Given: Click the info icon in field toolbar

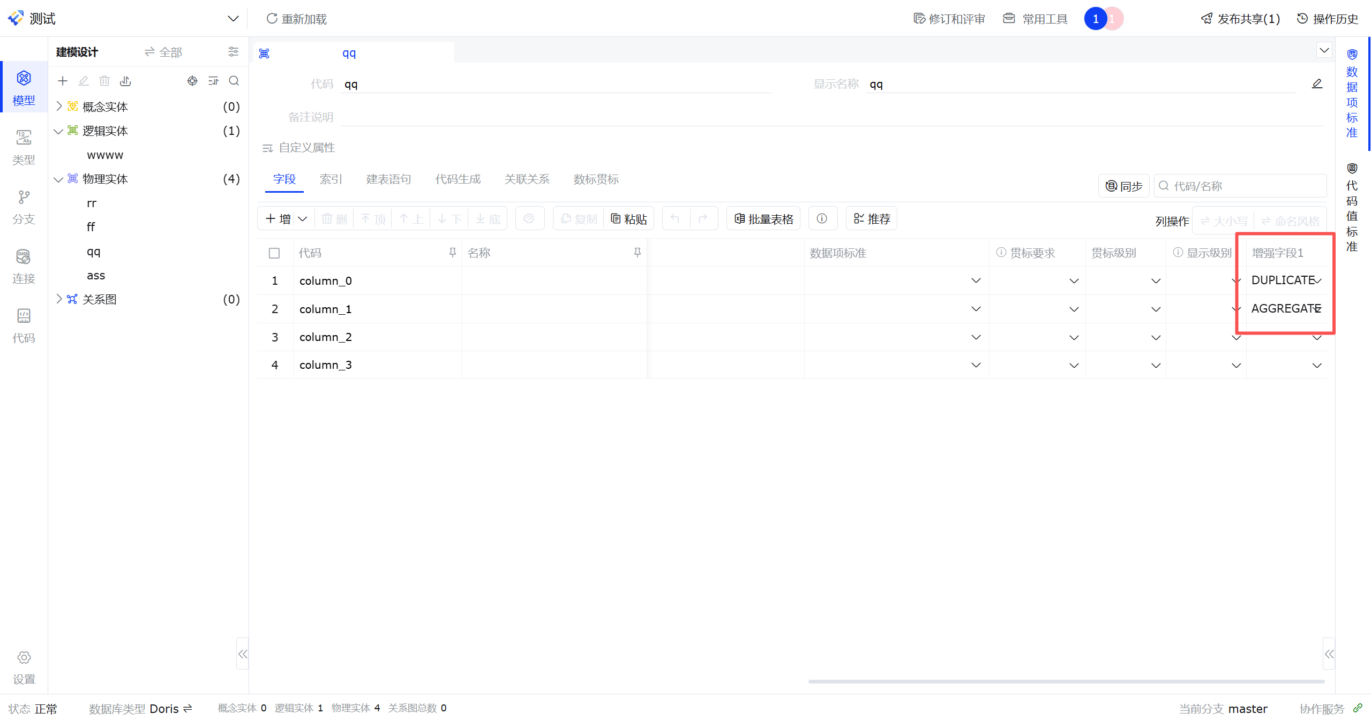Looking at the screenshot, I should click(x=822, y=218).
